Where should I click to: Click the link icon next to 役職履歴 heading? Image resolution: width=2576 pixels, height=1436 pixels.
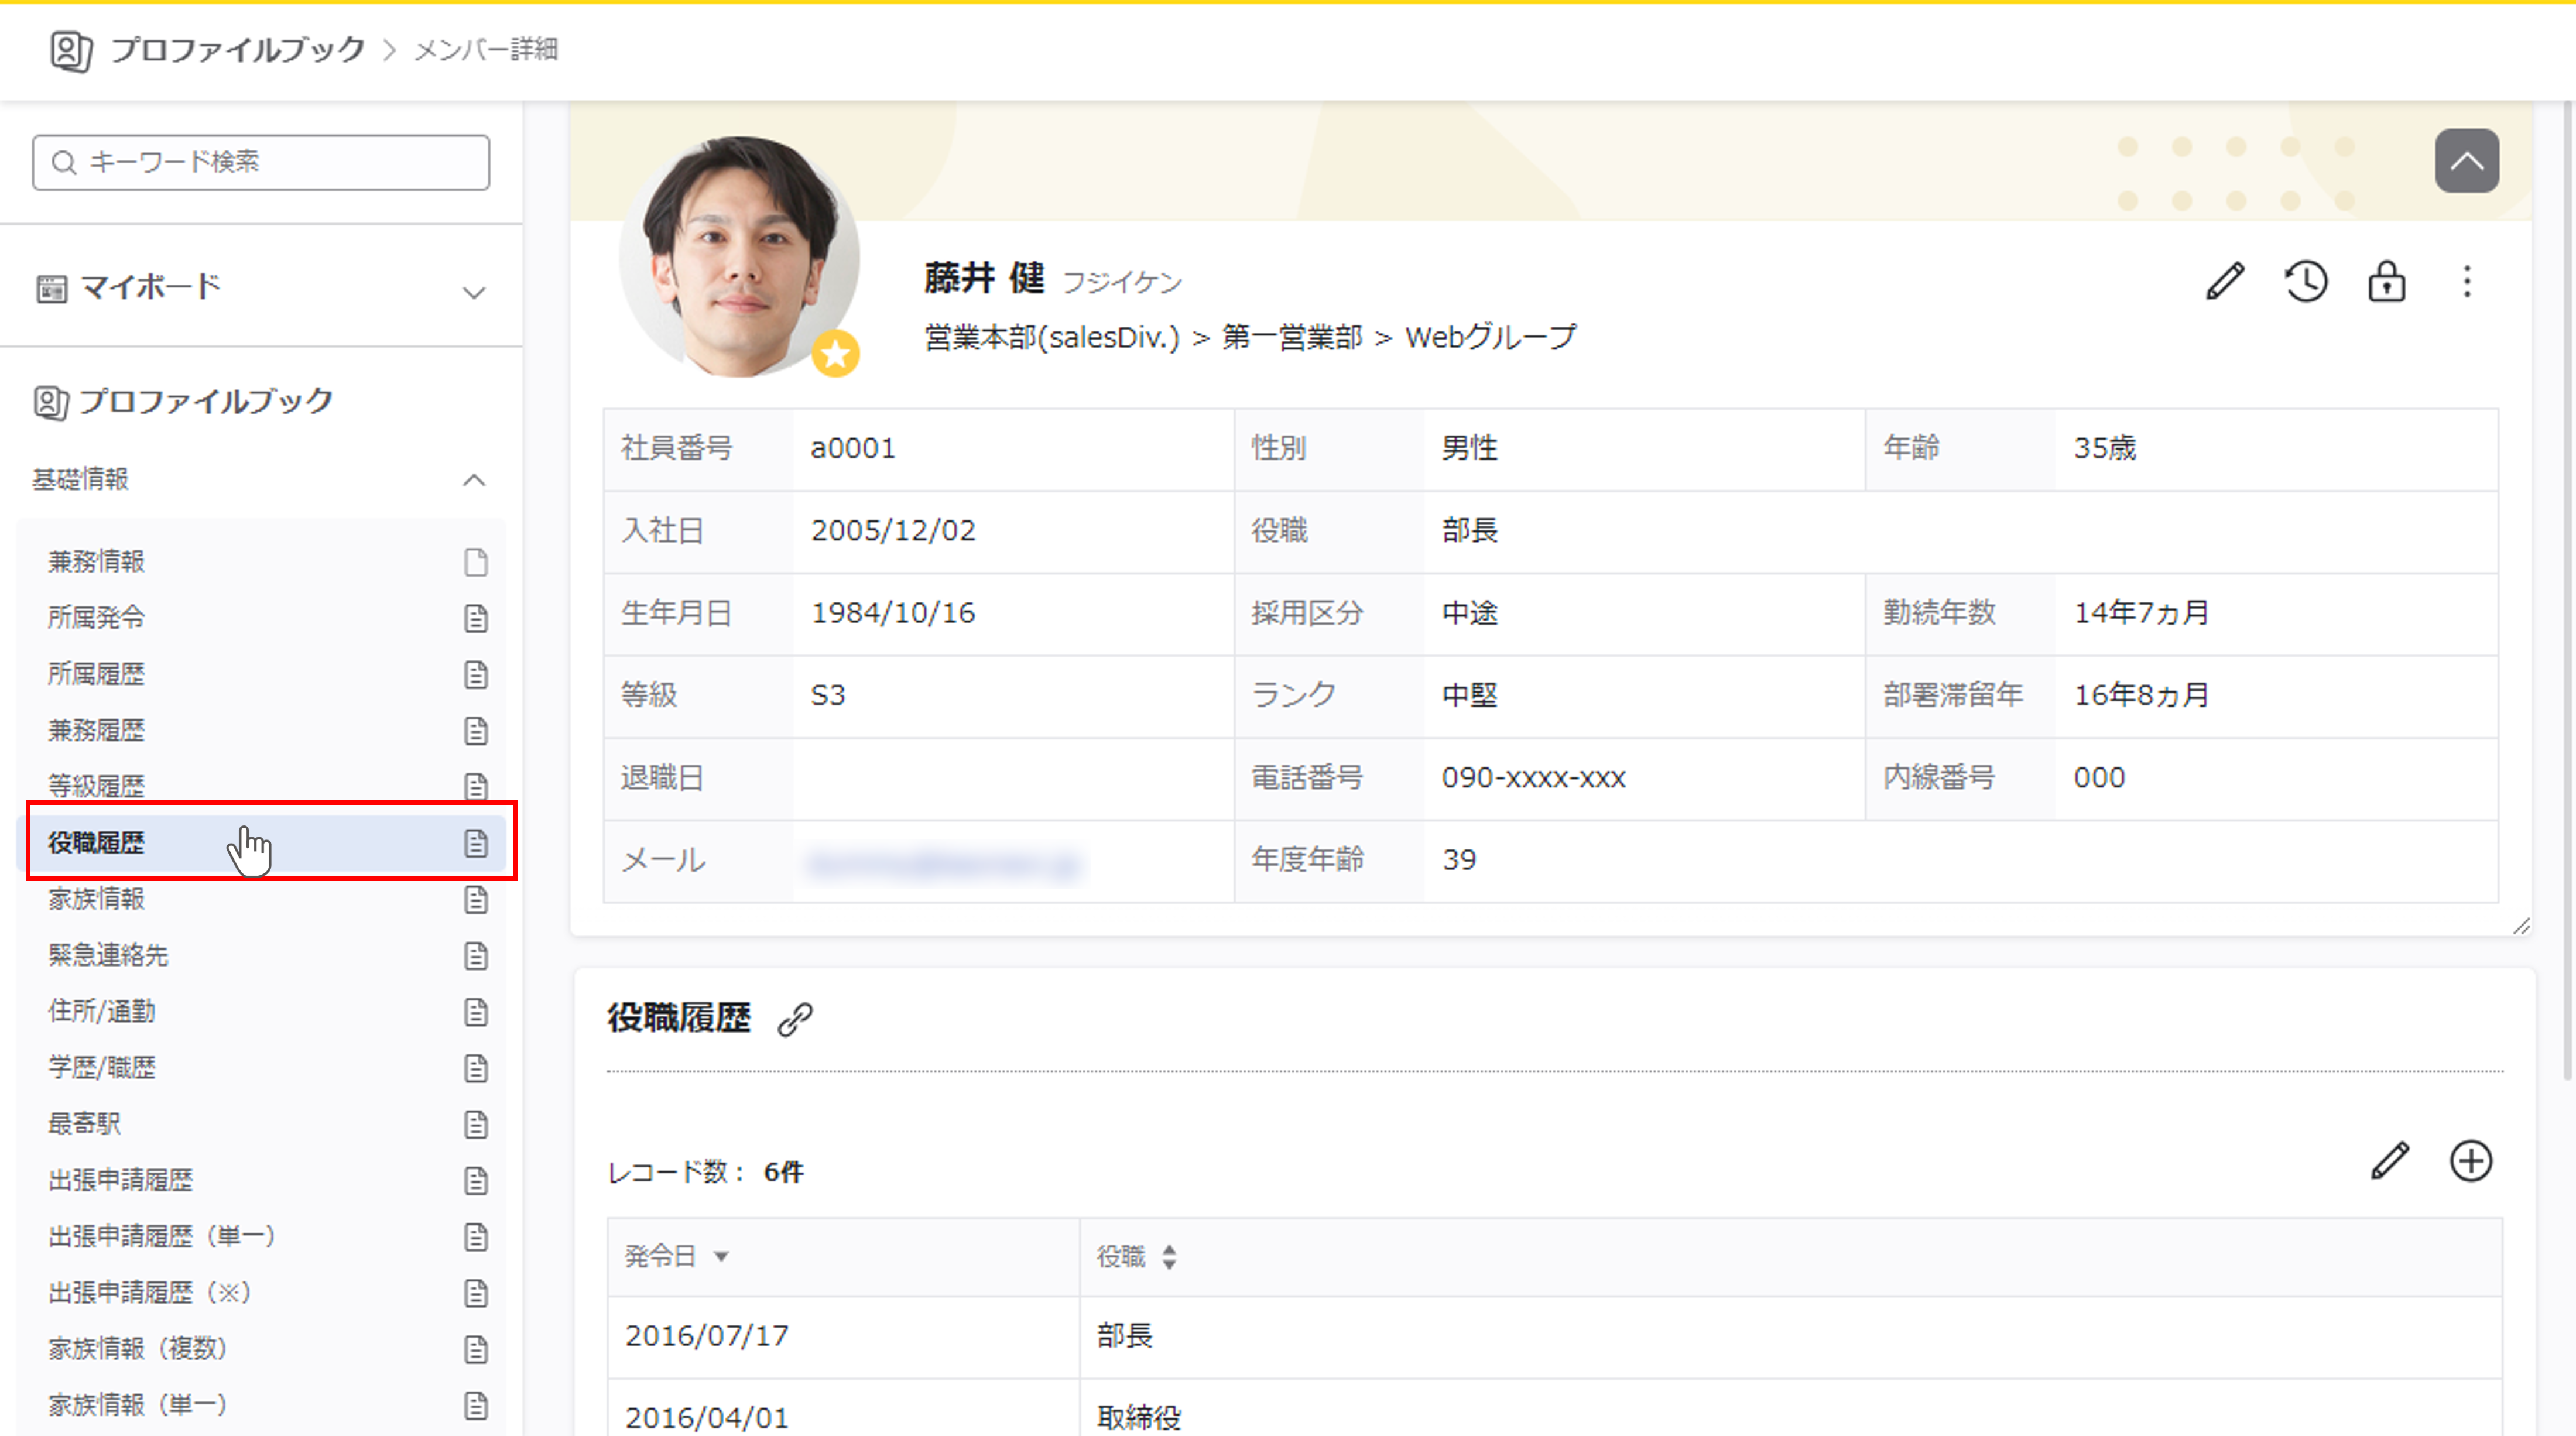(x=795, y=1019)
